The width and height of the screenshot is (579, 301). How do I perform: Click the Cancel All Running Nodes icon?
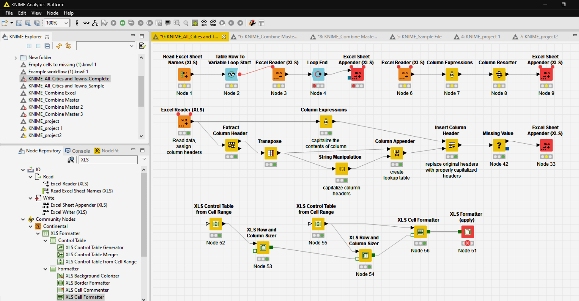(x=150, y=23)
